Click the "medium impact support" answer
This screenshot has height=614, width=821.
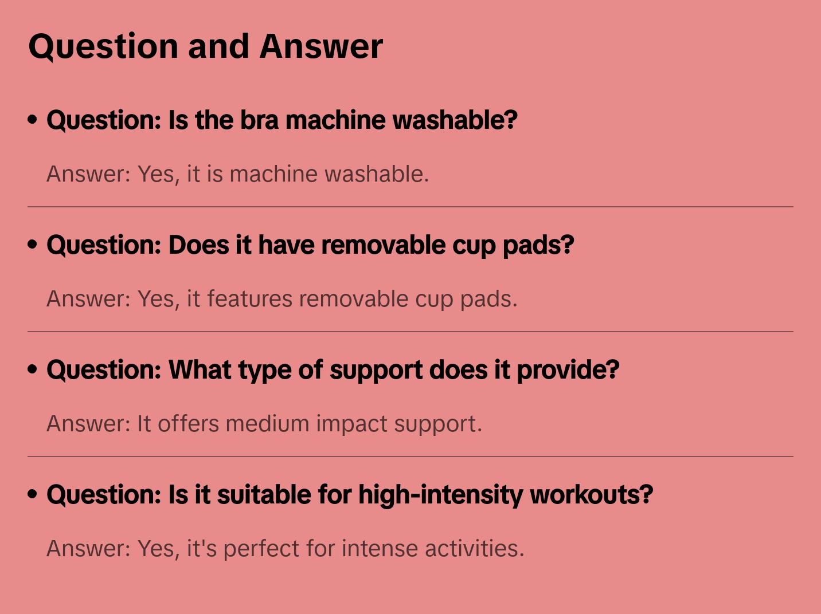[264, 424]
